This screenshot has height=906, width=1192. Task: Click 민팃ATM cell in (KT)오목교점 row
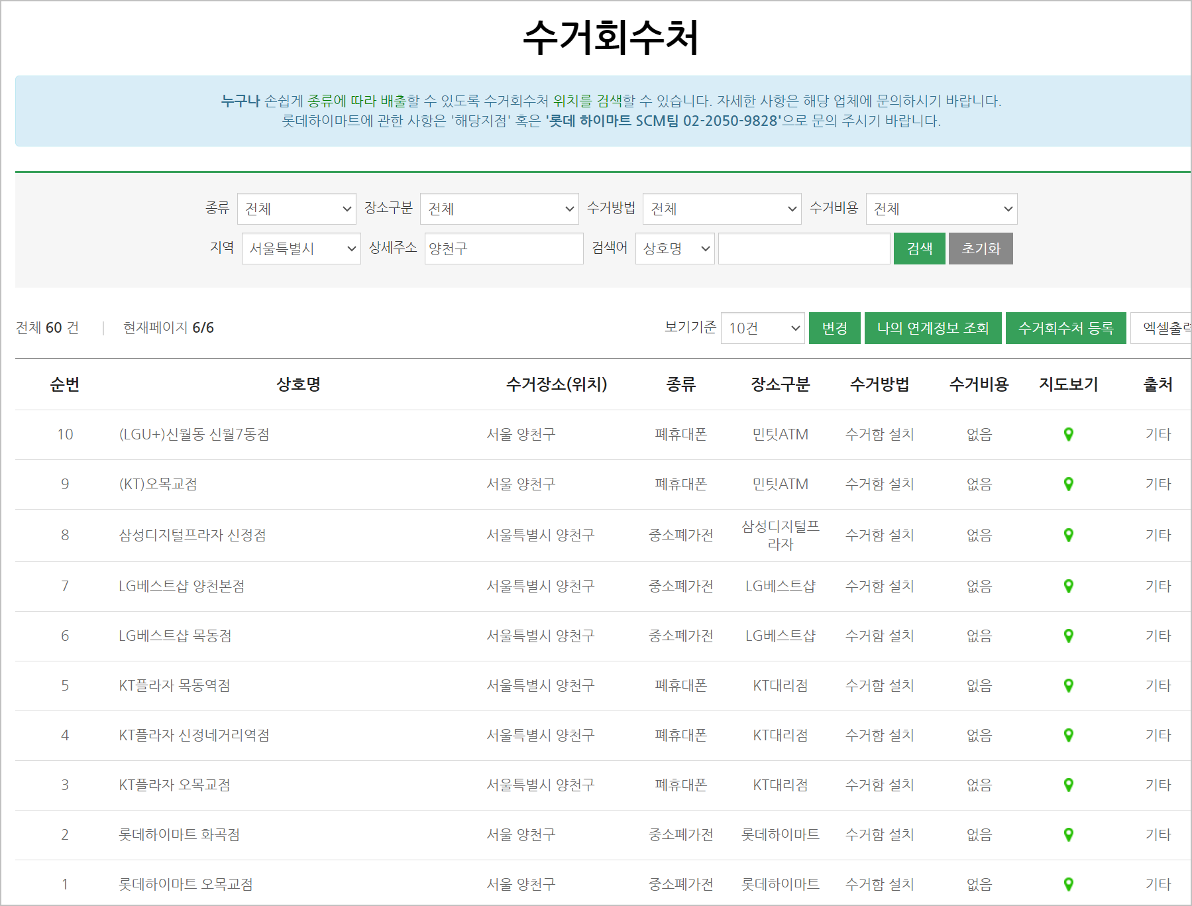[780, 484]
